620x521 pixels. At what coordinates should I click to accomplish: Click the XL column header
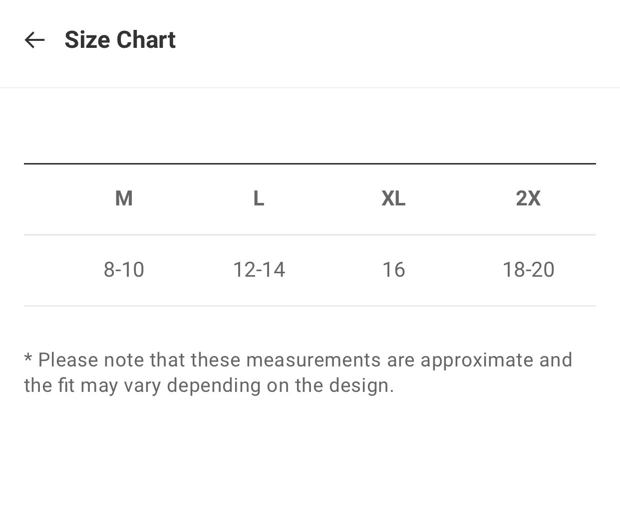point(393,198)
